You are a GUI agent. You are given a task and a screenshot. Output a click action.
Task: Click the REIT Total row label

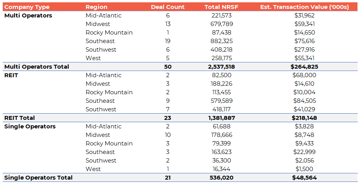(19, 118)
